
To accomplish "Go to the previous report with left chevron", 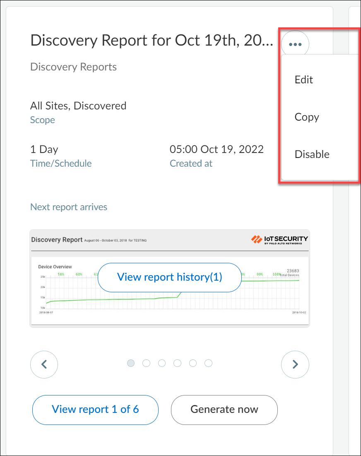I will (44, 364).
